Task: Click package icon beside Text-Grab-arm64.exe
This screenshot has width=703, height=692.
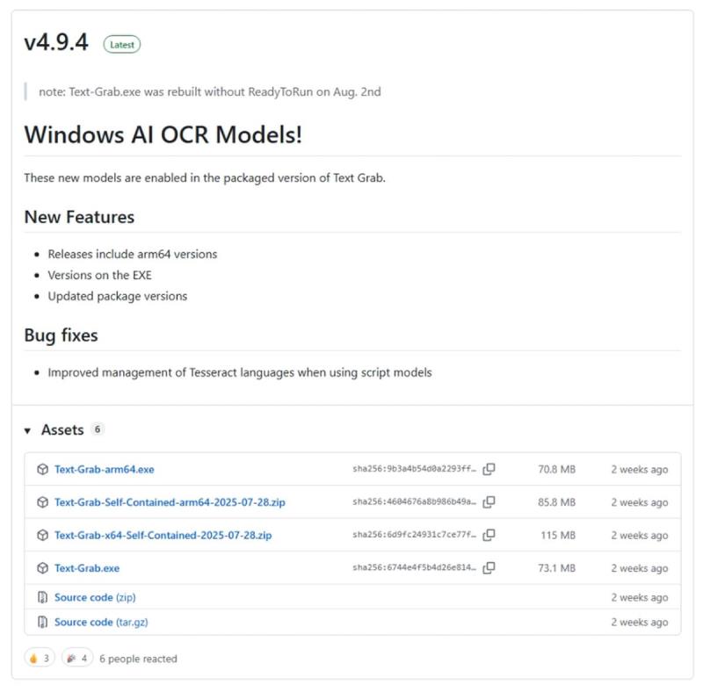Action: coord(42,469)
